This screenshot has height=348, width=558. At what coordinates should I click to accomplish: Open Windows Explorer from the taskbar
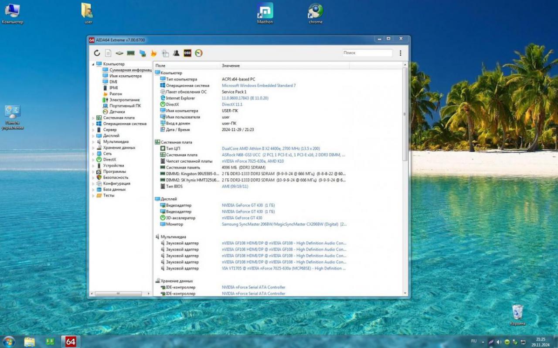[x=29, y=341]
